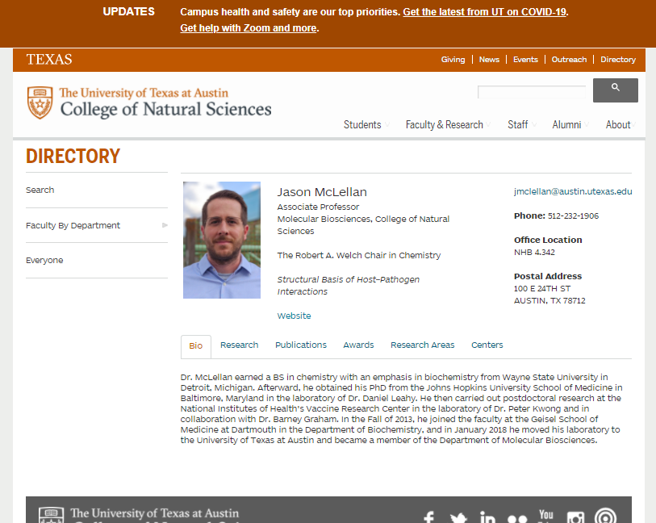The width and height of the screenshot is (656, 523).
Task: Click the 'Associate Professor' title text
Action: coord(318,207)
